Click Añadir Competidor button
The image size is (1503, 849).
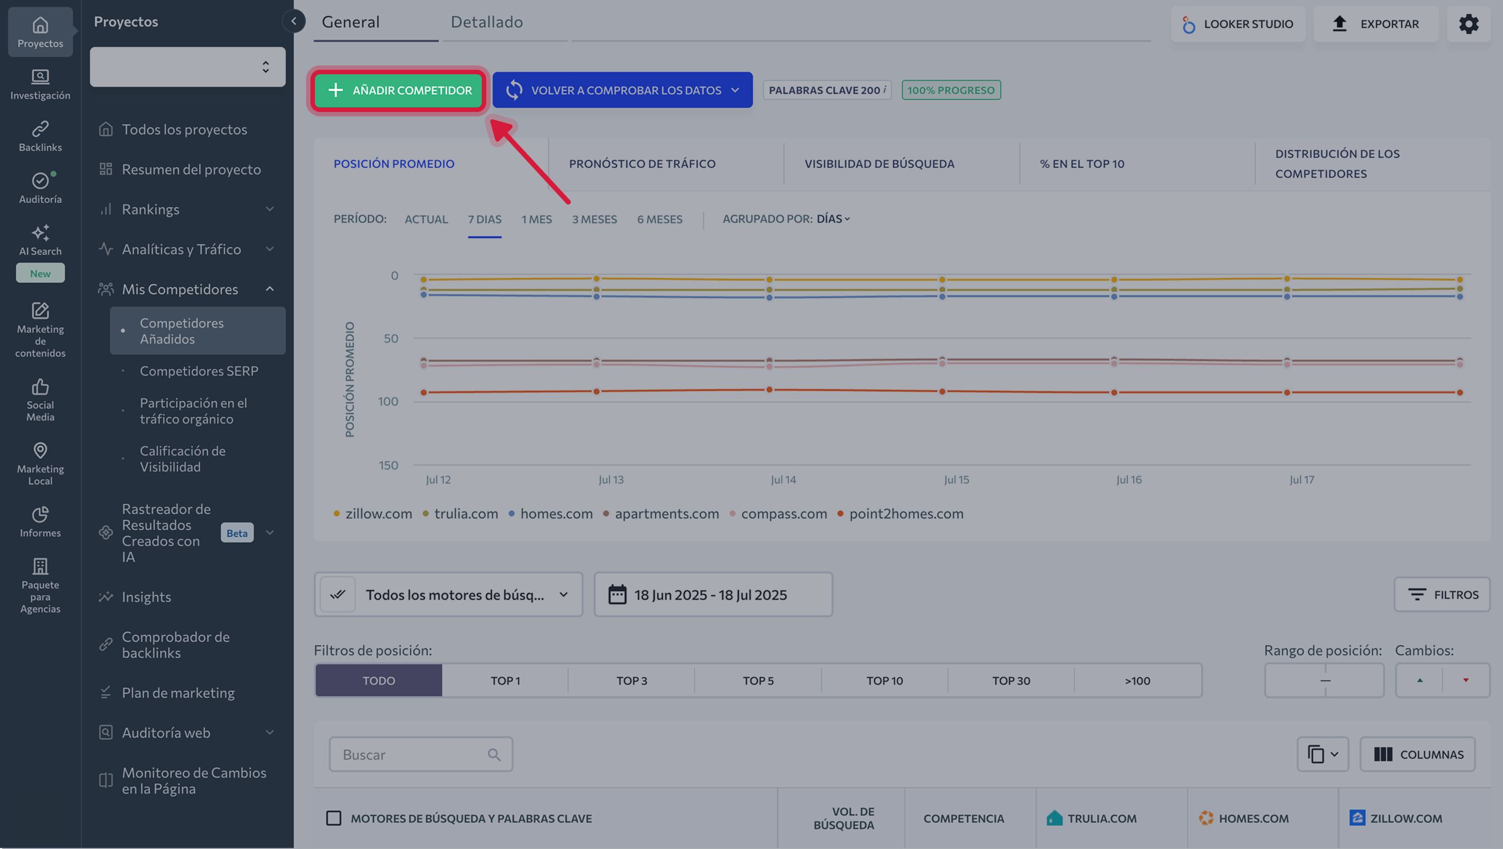[399, 90]
